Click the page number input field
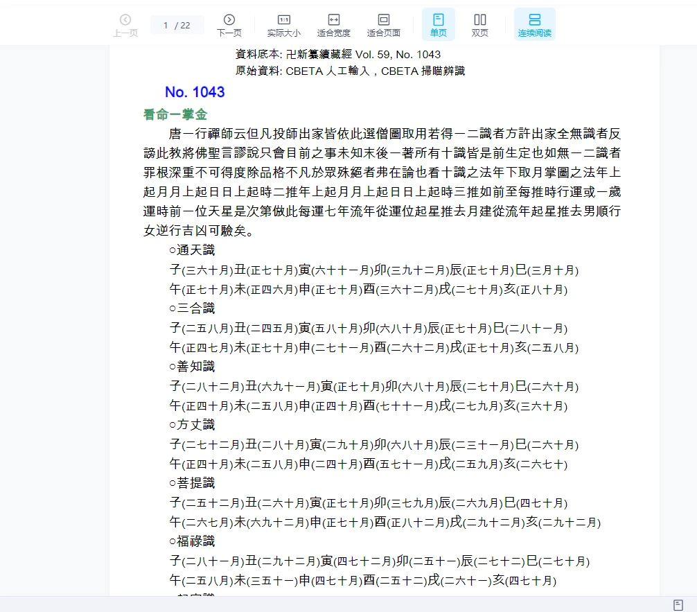The height and width of the screenshot is (612, 697). [177, 26]
